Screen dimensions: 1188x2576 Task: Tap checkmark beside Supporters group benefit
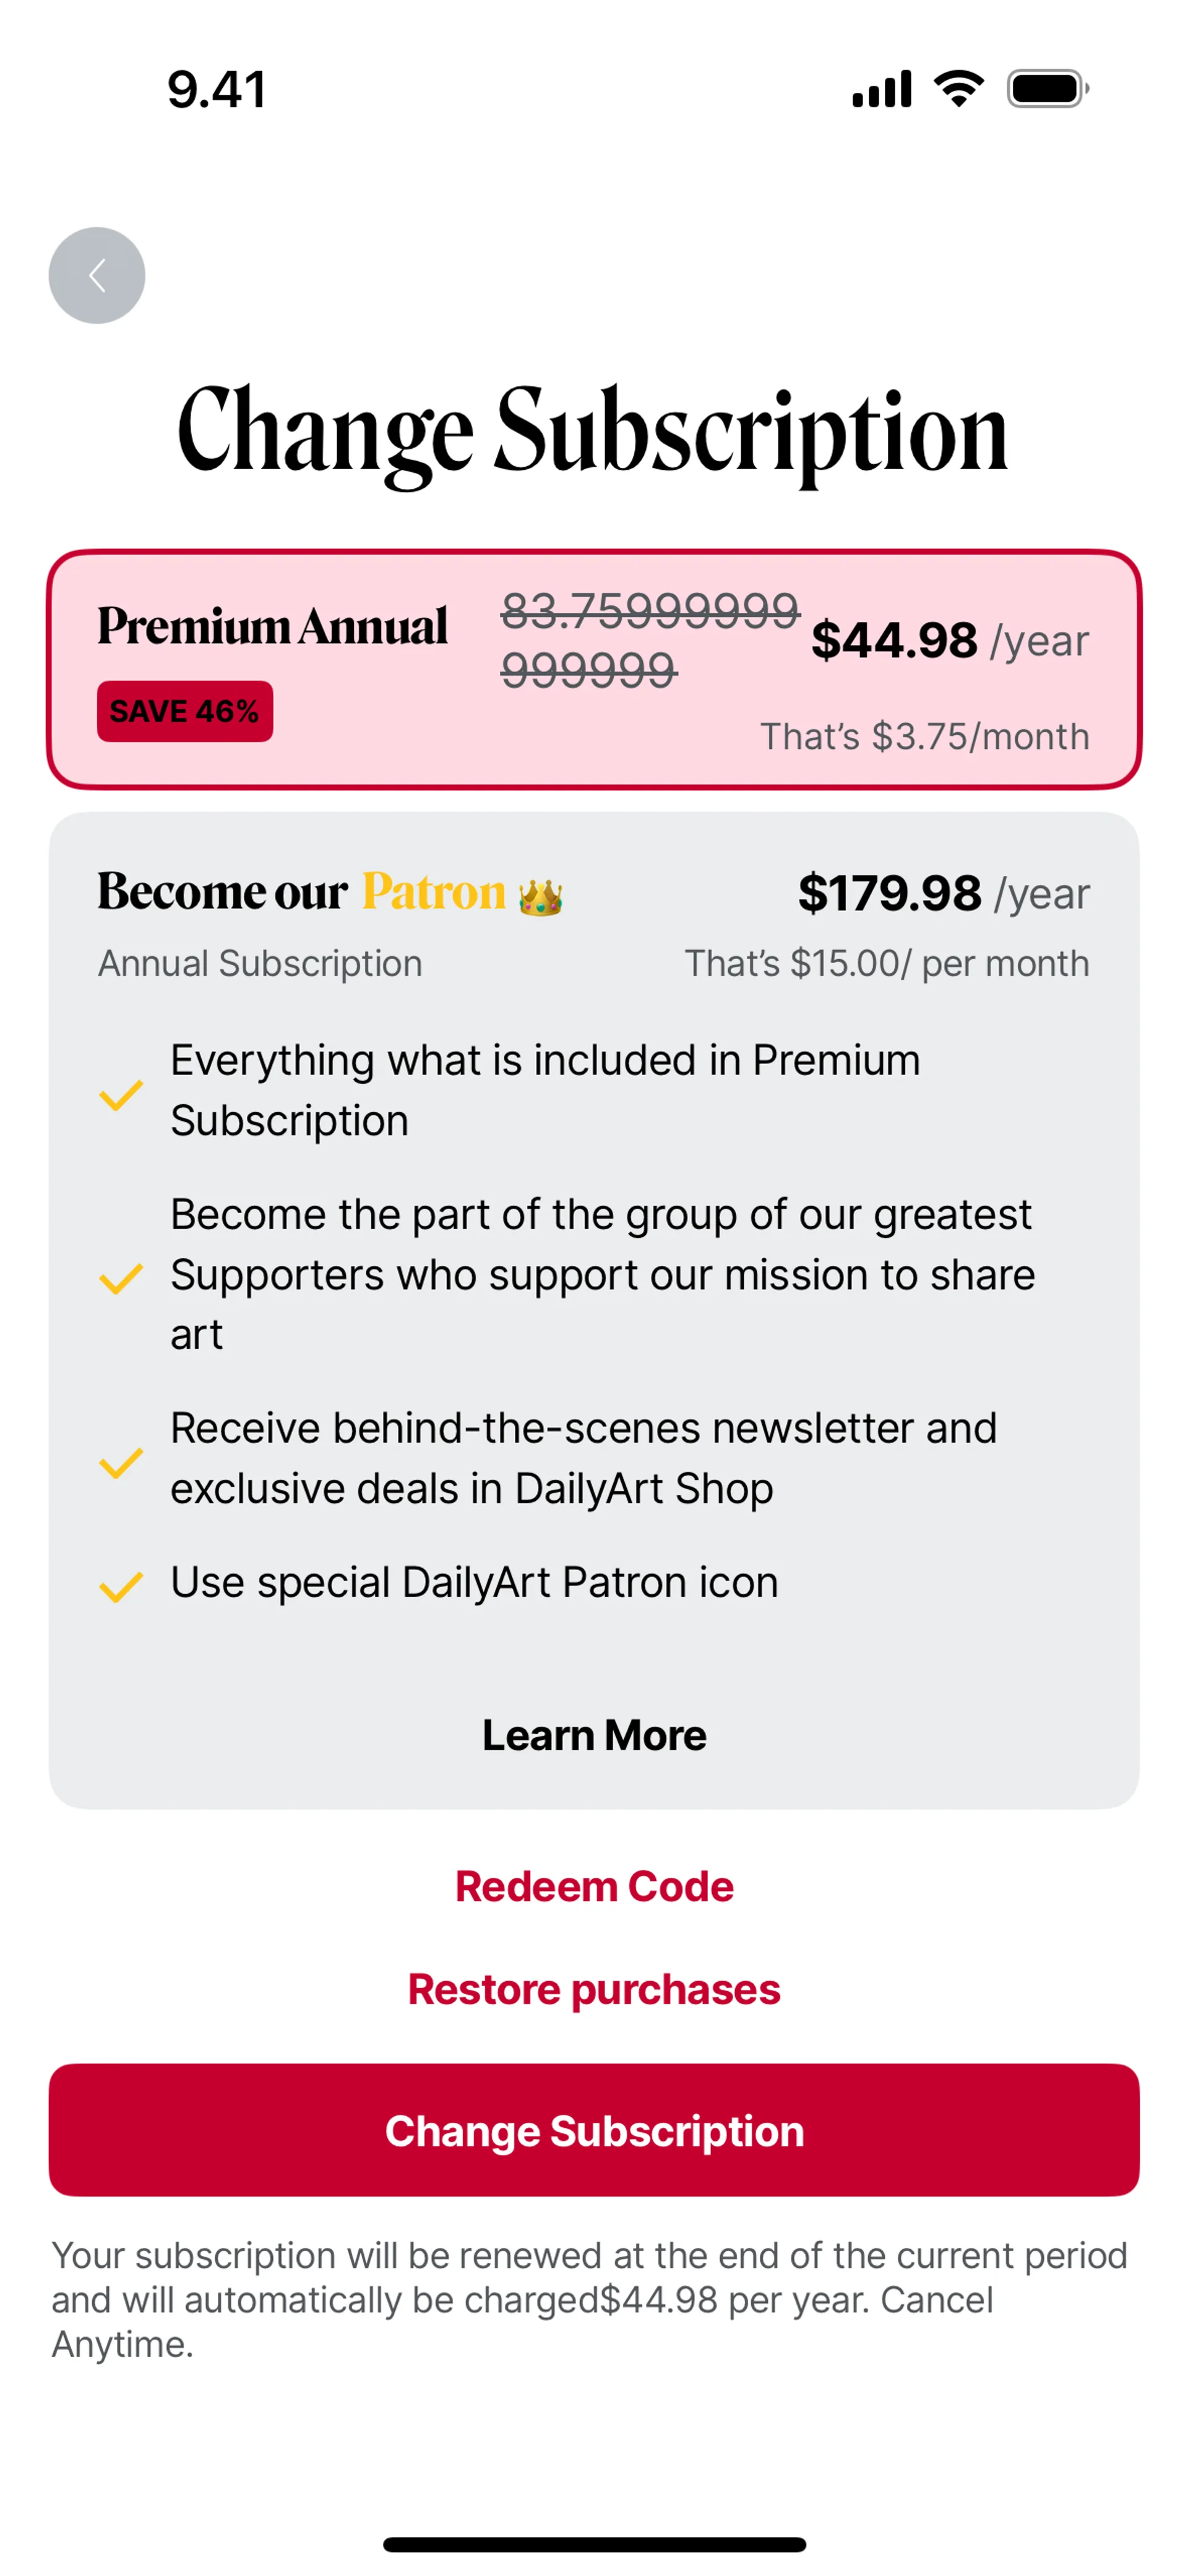(121, 1277)
